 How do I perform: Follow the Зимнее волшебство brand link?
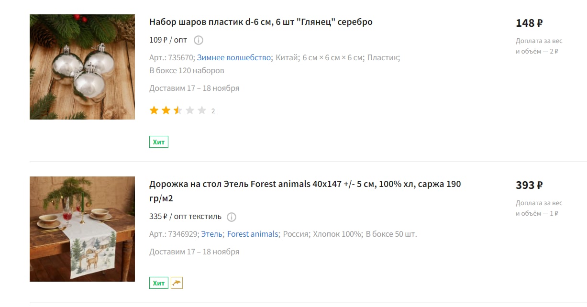pyautogui.click(x=234, y=58)
